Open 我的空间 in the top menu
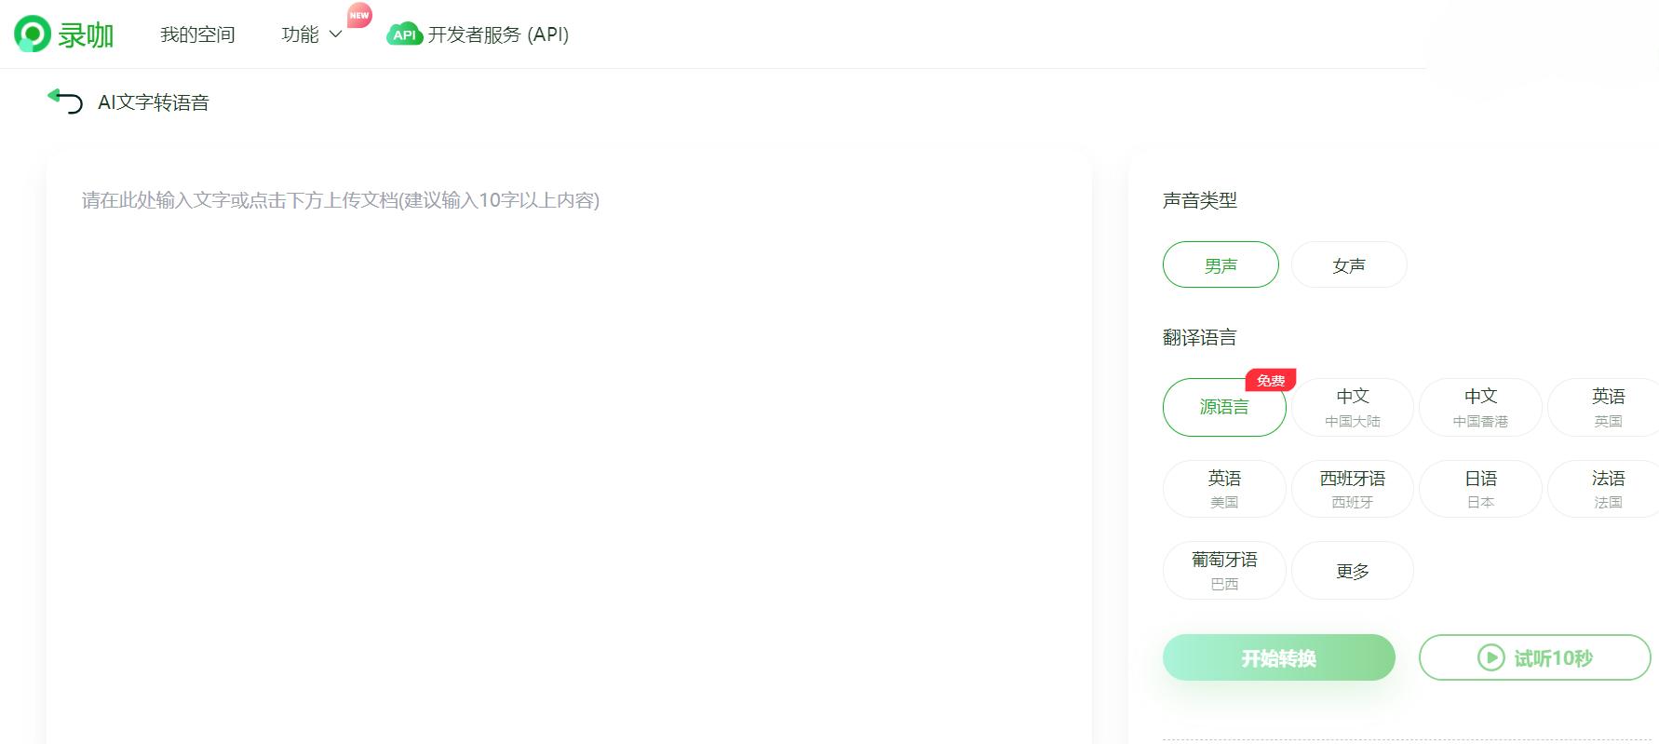This screenshot has height=744, width=1659. click(196, 34)
